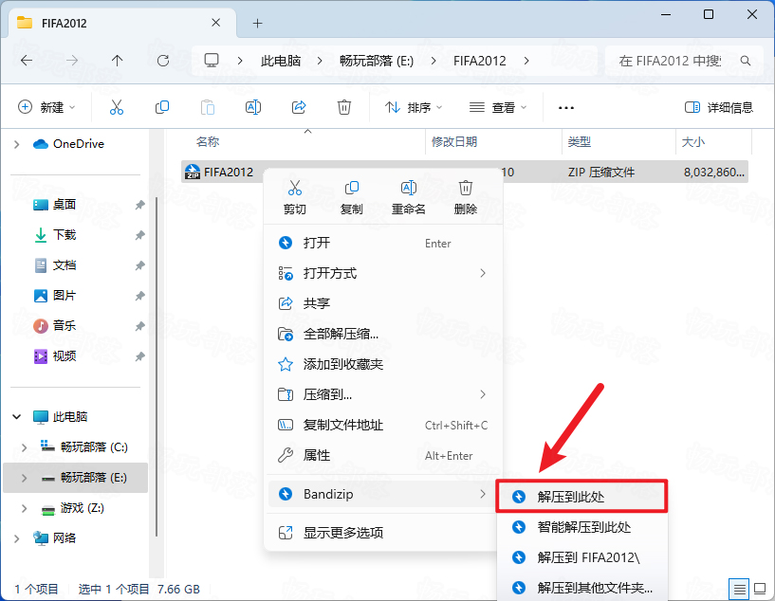Open 视频 in the navigation pane

coord(65,356)
